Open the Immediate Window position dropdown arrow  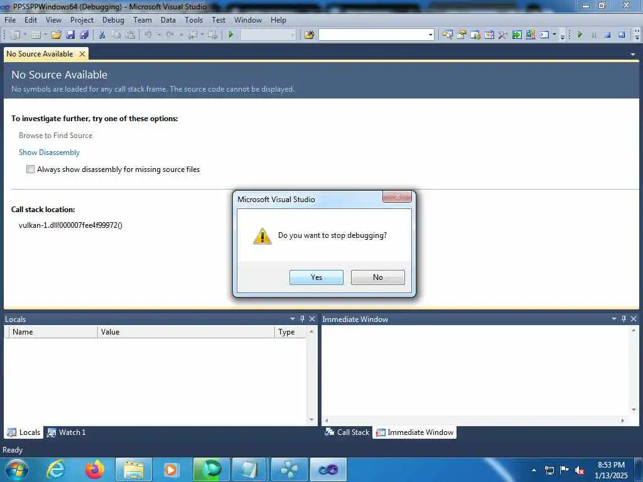(x=614, y=319)
